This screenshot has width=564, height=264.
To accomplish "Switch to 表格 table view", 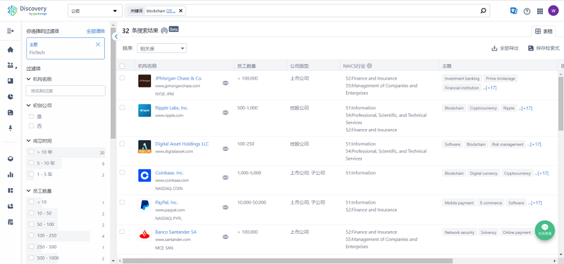I will click(x=543, y=31).
